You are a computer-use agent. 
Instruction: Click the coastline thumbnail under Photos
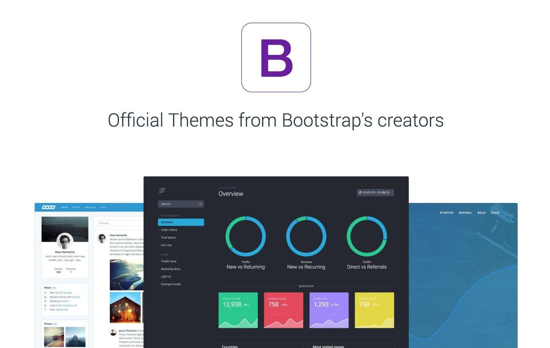point(54,337)
